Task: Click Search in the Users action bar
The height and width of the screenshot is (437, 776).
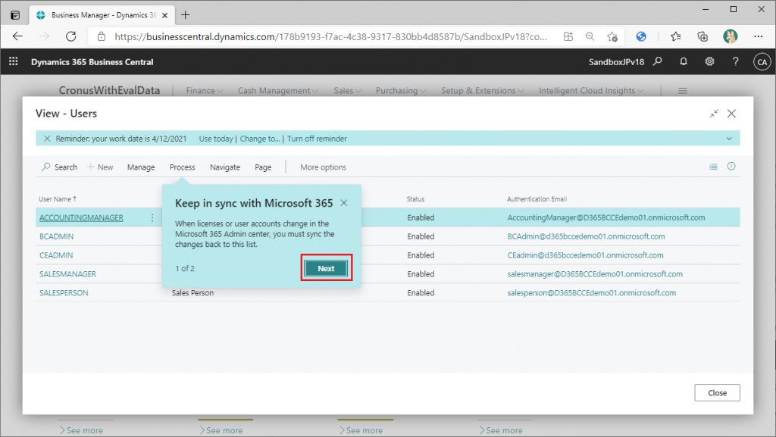Action: tap(59, 167)
